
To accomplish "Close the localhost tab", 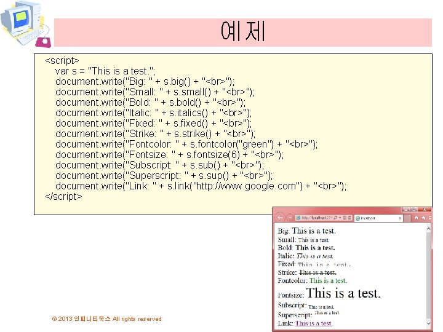I will tap(400, 218).
